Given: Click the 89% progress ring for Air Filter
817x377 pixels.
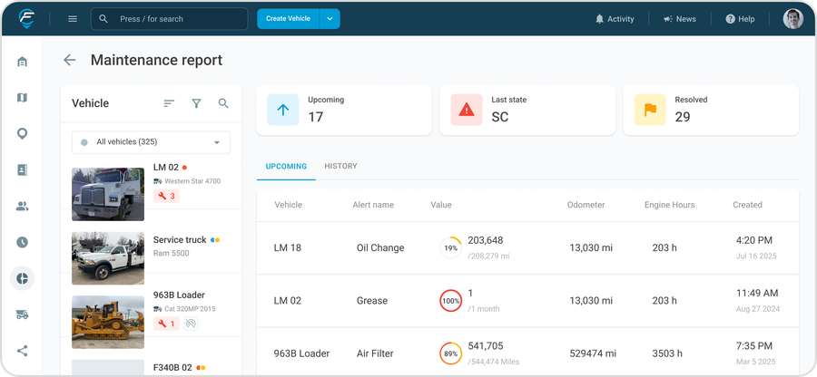Looking at the screenshot, I should (450, 353).
